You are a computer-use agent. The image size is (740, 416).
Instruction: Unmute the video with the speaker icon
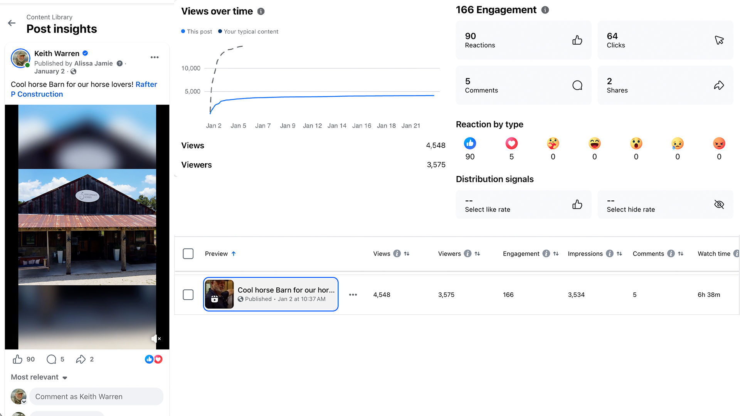(156, 339)
